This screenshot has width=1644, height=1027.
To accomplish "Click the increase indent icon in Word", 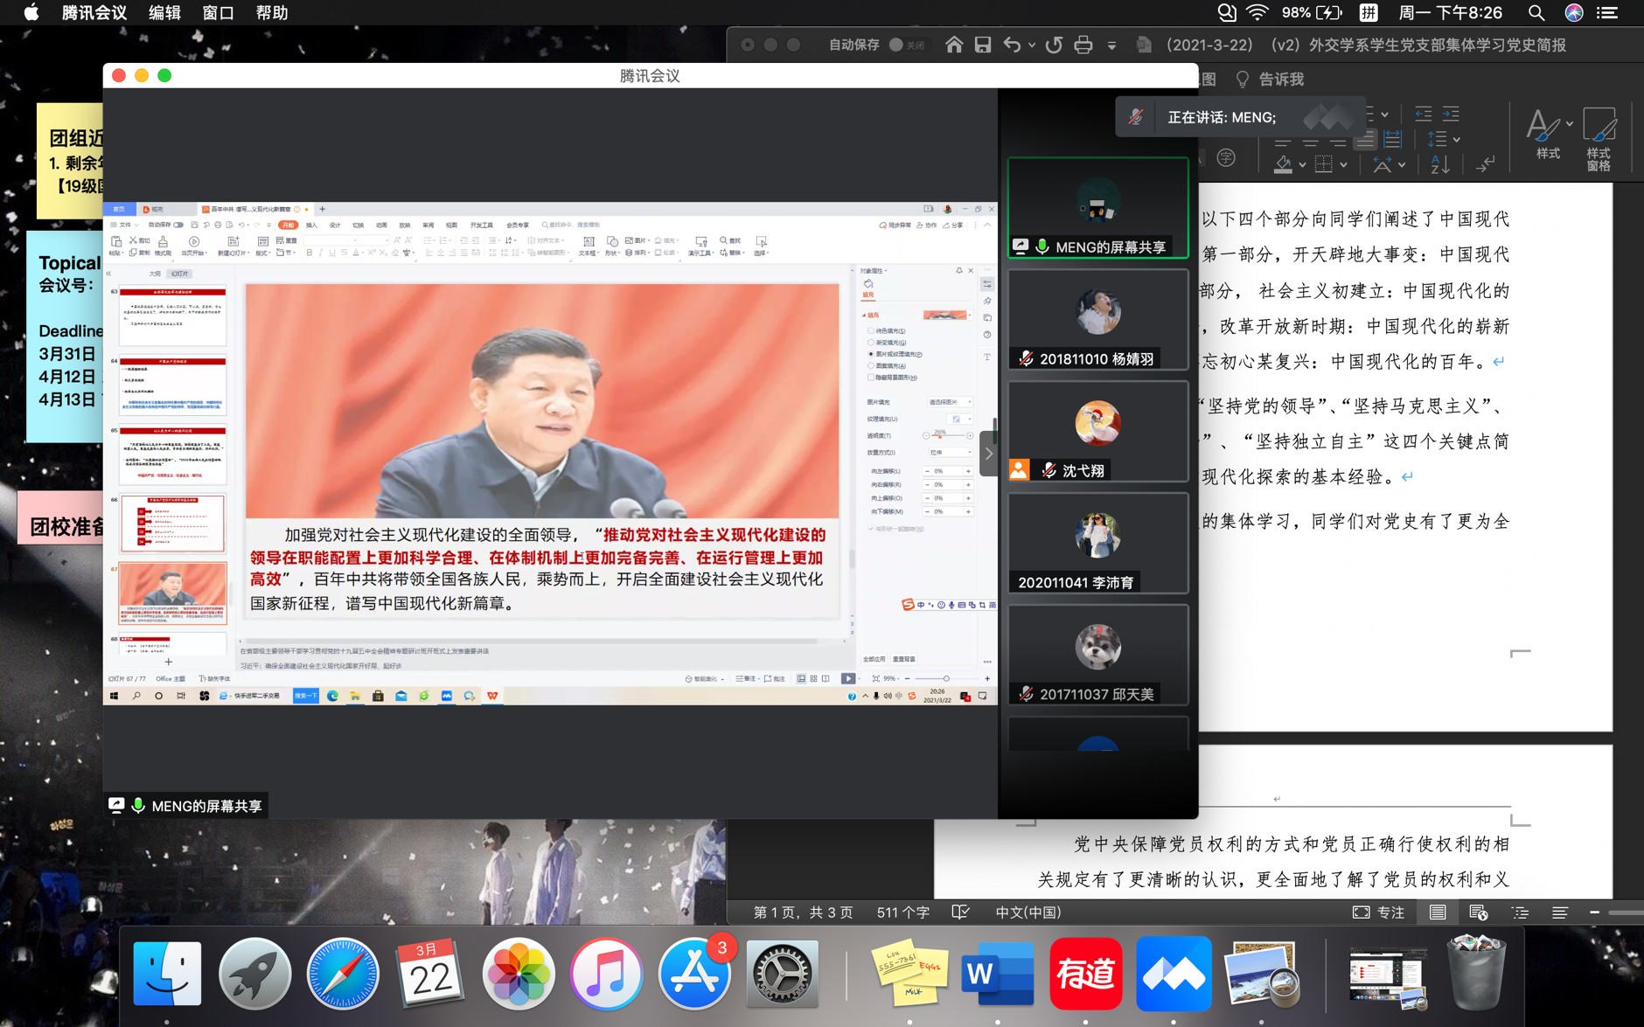I will coord(1451,114).
